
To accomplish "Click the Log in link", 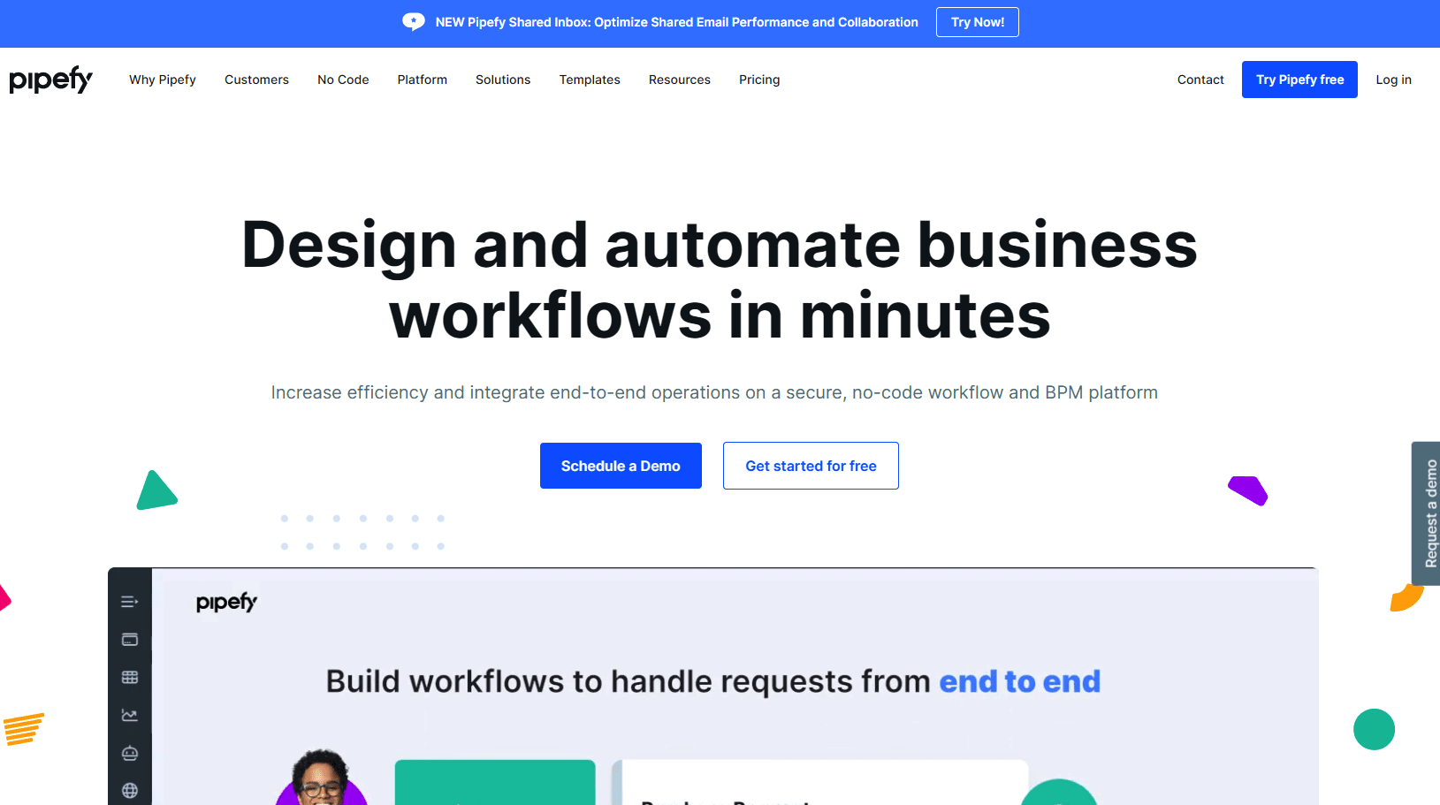I will point(1393,80).
